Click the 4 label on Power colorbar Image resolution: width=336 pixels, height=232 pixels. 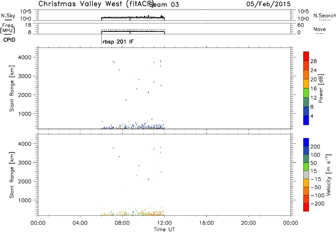[x=312, y=116]
